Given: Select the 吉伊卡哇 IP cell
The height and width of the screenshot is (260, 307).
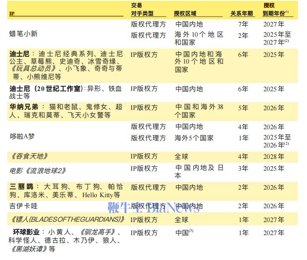Looking at the screenshot, I should (23, 206).
